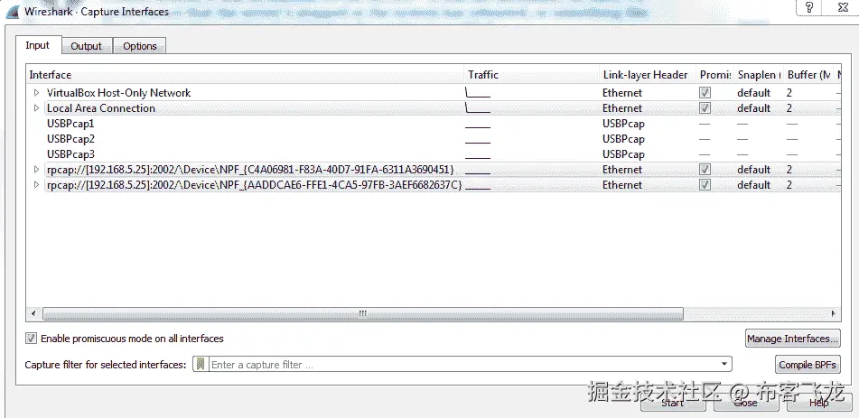
Task: Expand the rpcap C4A06981 interface row
Action: (x=37, y=170)
